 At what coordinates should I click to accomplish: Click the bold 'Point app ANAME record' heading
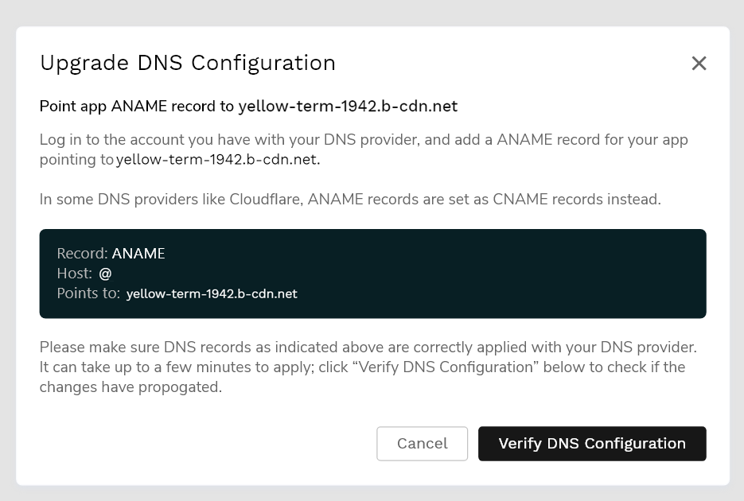click(x=137, y=107)
